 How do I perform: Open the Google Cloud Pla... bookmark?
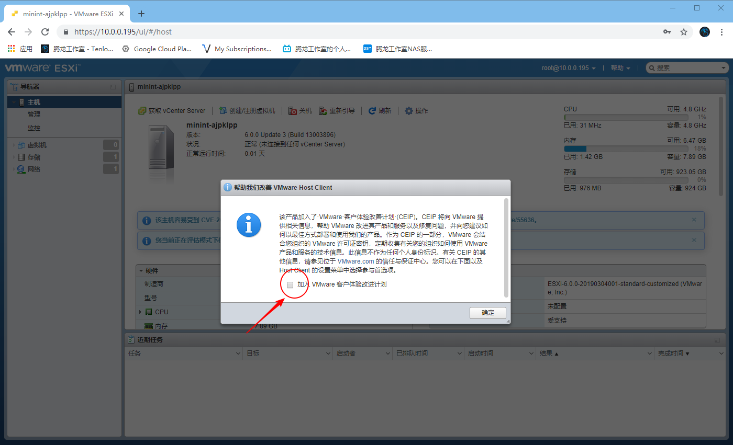coord(157,49)
